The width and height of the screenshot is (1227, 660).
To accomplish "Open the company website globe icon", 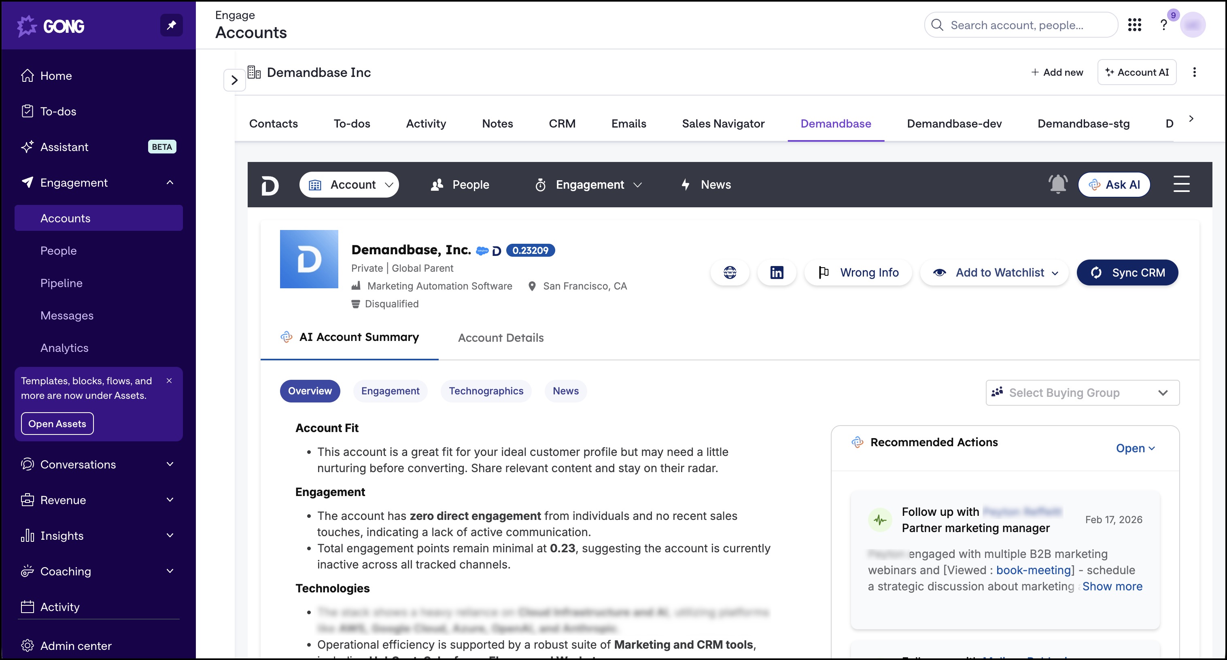I will point(730,273).
